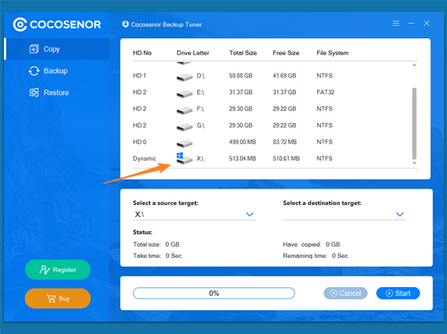Expand the source target dropdown

click(x=250, y=214)
